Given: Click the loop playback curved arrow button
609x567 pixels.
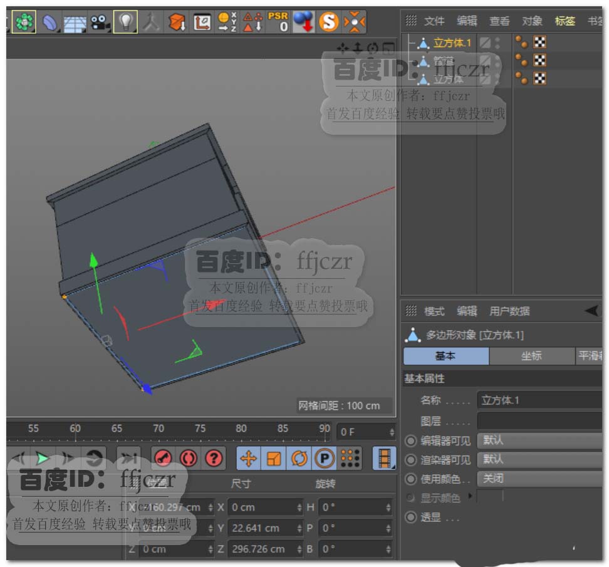Looking at the screenshot, I should click(94, 459).
